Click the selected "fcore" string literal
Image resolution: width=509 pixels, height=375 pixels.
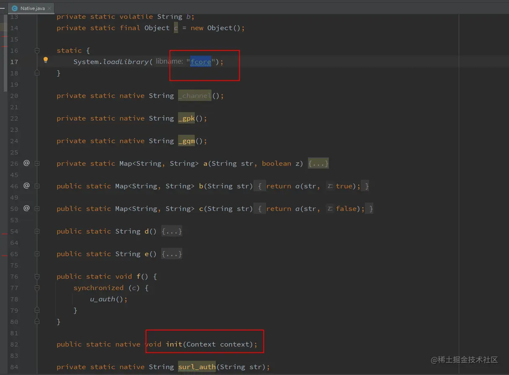point(201,62)
